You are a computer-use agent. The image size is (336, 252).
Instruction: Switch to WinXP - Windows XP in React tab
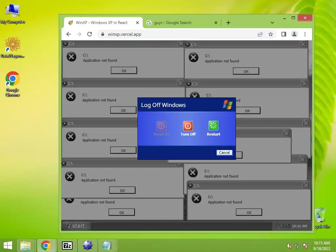(x=103, y=23)
